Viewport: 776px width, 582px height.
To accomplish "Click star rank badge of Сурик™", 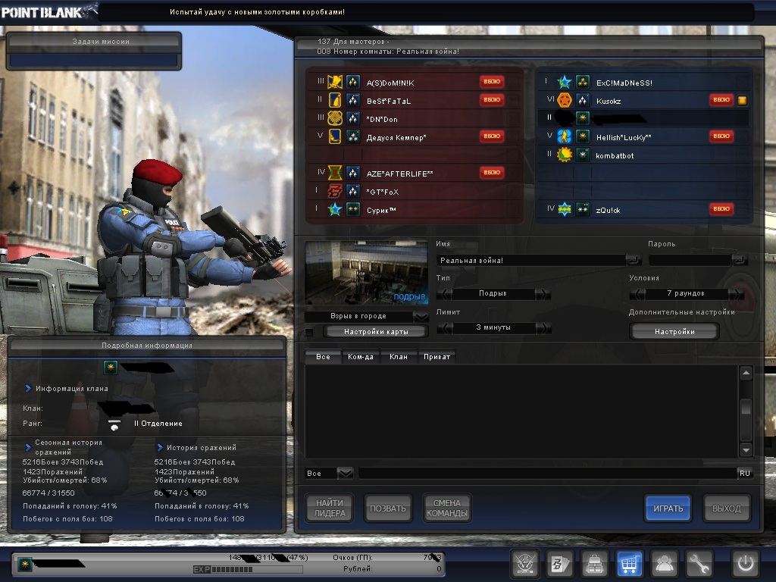I will (x=335, y=209).
